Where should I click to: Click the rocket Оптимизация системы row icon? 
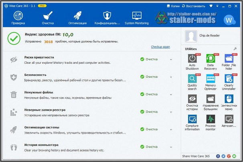(14, 130)
